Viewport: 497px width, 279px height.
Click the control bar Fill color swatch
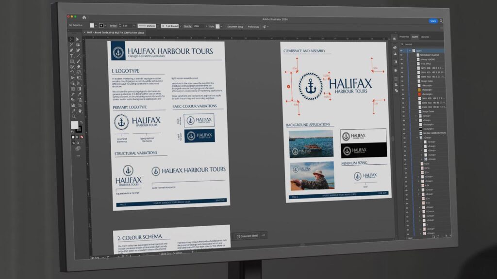pyautogui.click(x=92, y=25)
